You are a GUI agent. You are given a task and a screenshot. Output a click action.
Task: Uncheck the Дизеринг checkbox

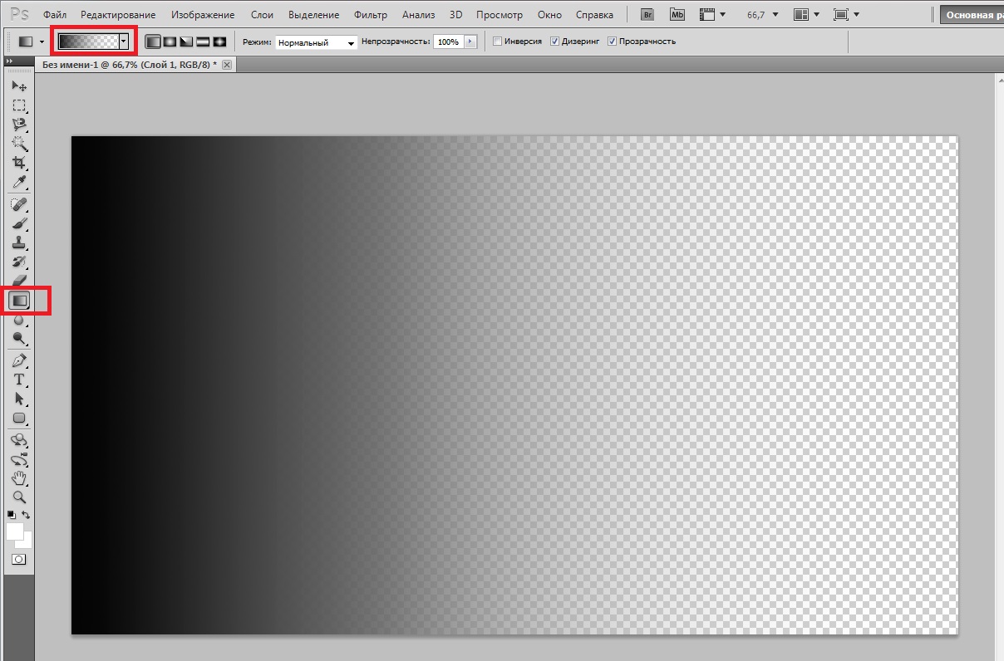tap(554, 42)
